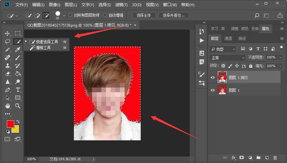
Task: Open the fx layer style icon
Action: coord(234,158)
